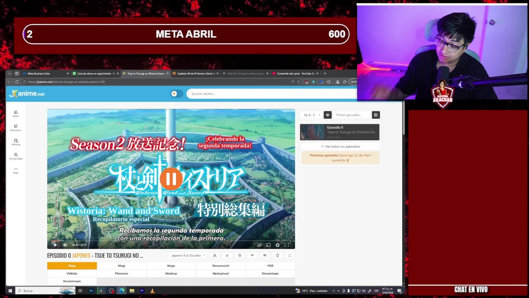This screenshot has height=298, width=529.
Task: Open Comunidad in the left sidebar
Action: pyautogui.click(x=16, y=156)
